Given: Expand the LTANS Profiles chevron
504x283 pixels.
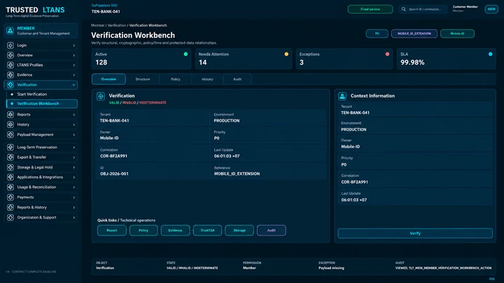Looking at the screenshot, I should (x=74, y=65).
